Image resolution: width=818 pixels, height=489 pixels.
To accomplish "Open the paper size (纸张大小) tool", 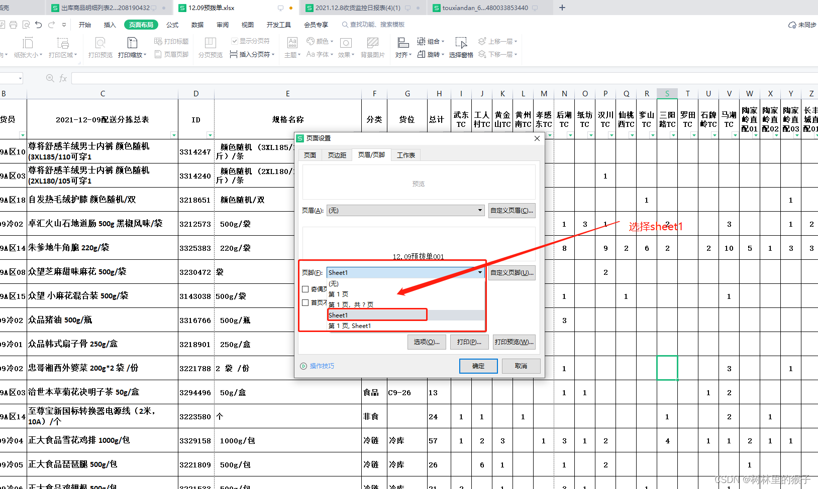I will coord(28,48).
